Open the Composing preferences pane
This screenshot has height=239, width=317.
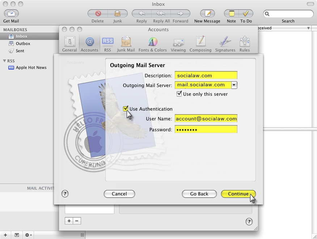click(x=200, y=44)
